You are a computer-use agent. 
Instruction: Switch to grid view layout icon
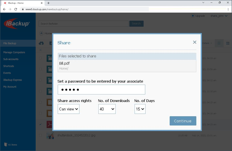point(228,43)
